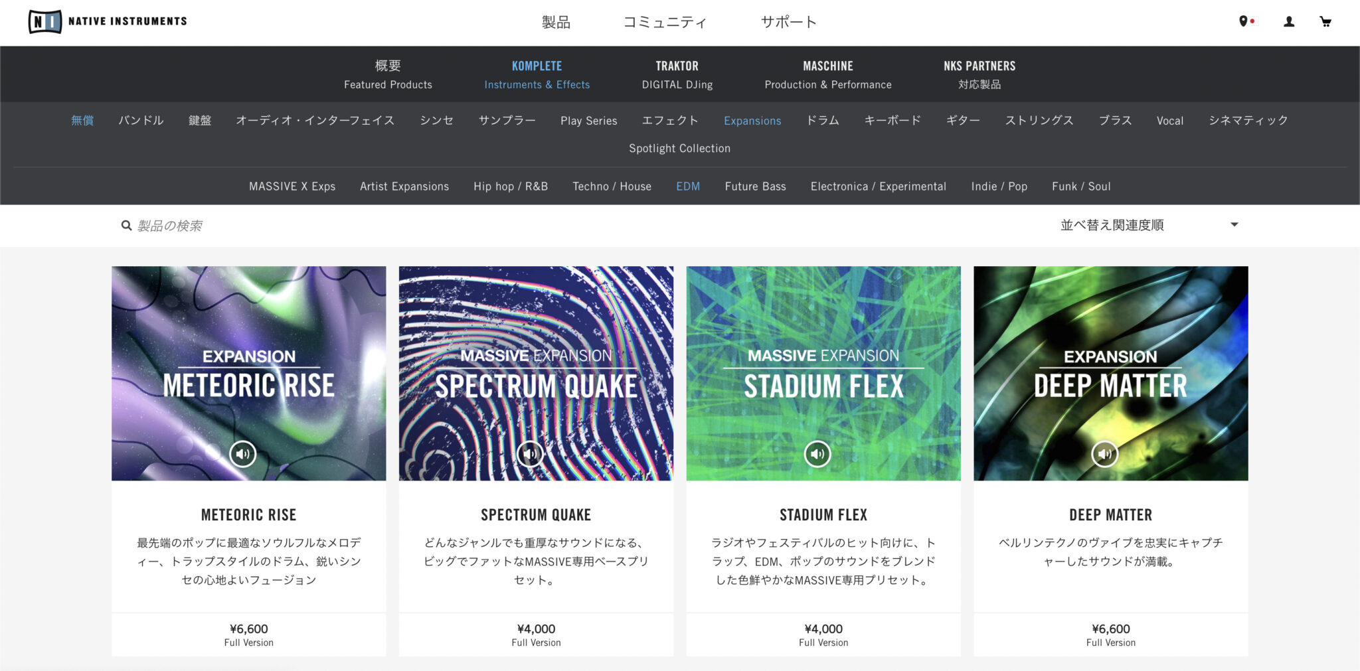
Task: Filter by 鍵盤 category
Action: [200, 120]
